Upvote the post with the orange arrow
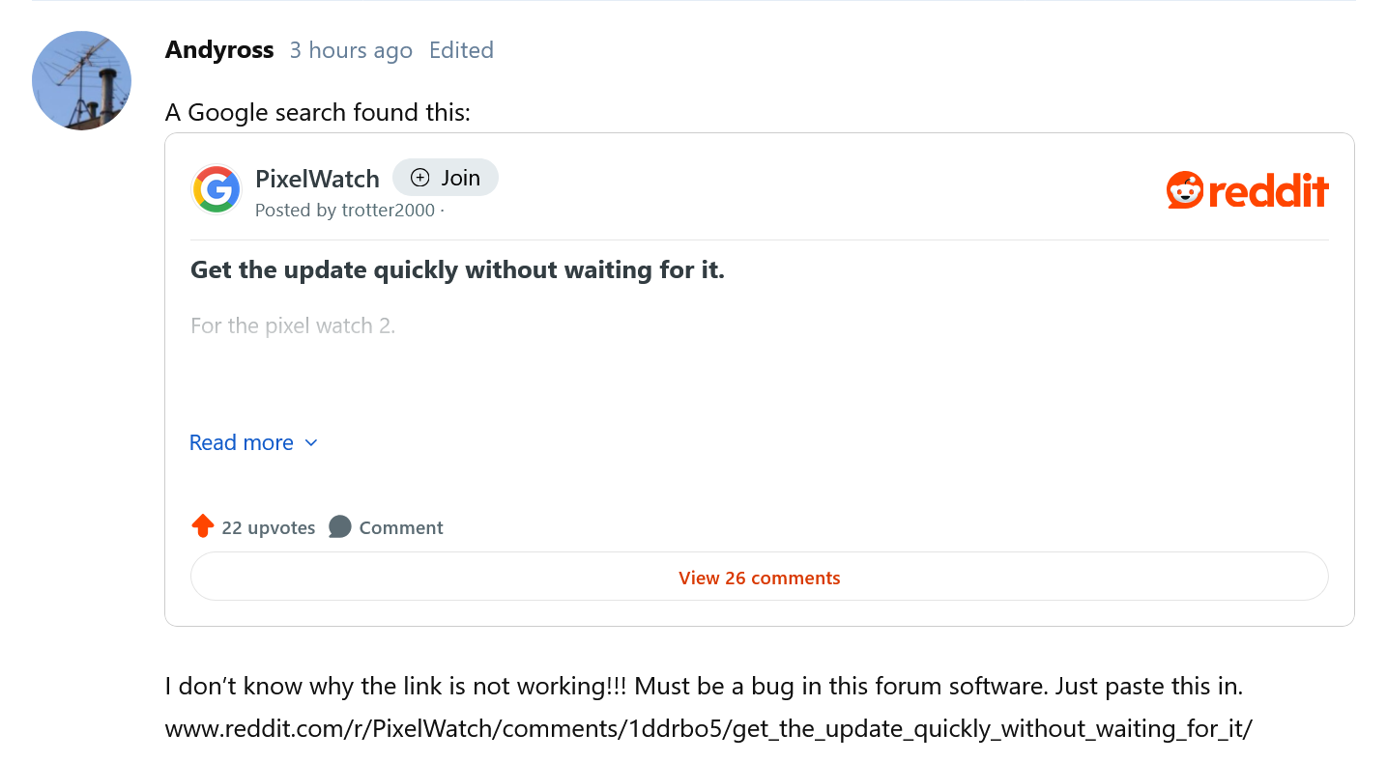The image size is (1387, 762). click(203, 526)
